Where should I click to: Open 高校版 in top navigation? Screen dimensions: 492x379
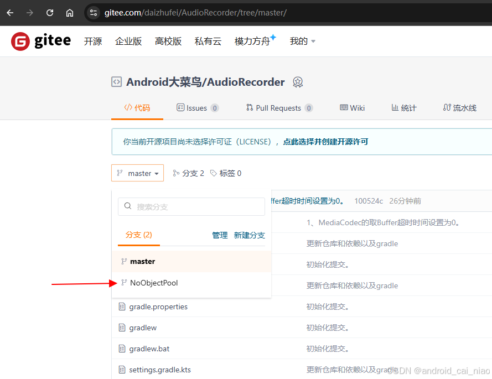coord(168,41)
